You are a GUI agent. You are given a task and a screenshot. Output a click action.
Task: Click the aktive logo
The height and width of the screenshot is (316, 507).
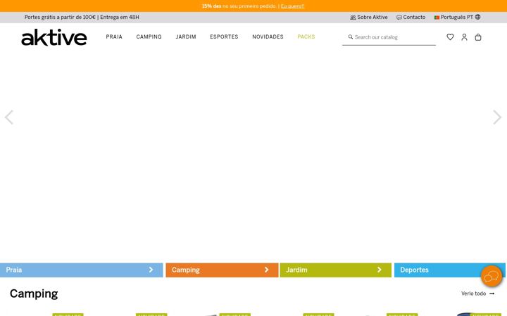click(54, 37)
